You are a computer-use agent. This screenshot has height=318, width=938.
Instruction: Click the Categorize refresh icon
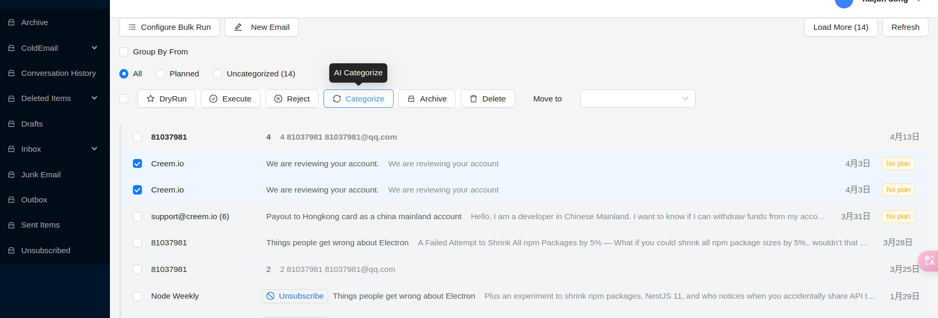point(337,99)
